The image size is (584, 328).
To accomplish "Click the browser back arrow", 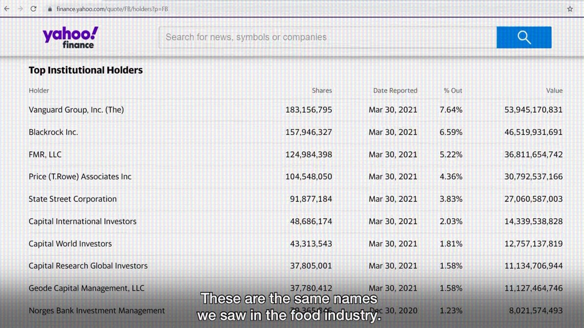I will pyautogui.click(x=7, y=9).
